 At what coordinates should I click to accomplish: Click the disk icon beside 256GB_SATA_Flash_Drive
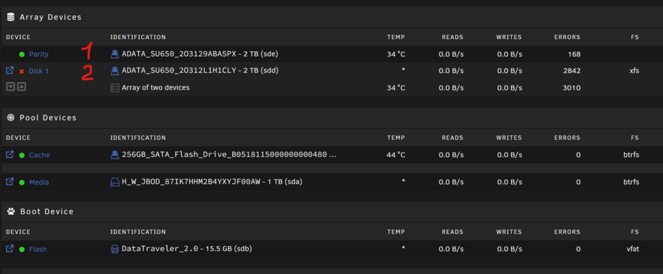click(x=115, y=155)
